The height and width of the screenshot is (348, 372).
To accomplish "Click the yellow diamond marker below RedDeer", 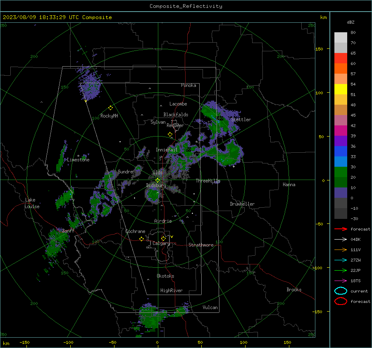I will click(170, 134).
